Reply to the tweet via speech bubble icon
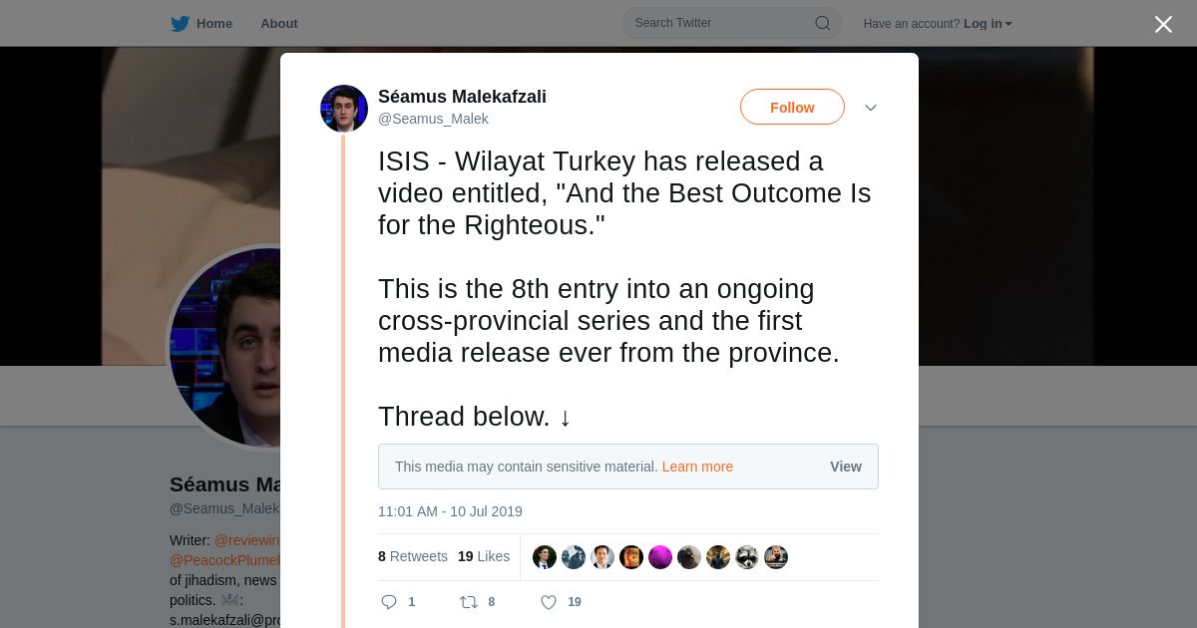Image resolution: width=1197 pixels, height=628 pixels. [389, 602]
